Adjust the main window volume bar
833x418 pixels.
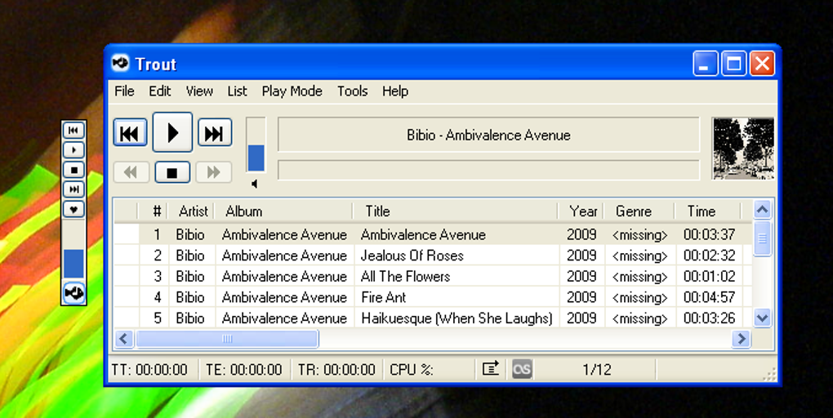[256, 145]
